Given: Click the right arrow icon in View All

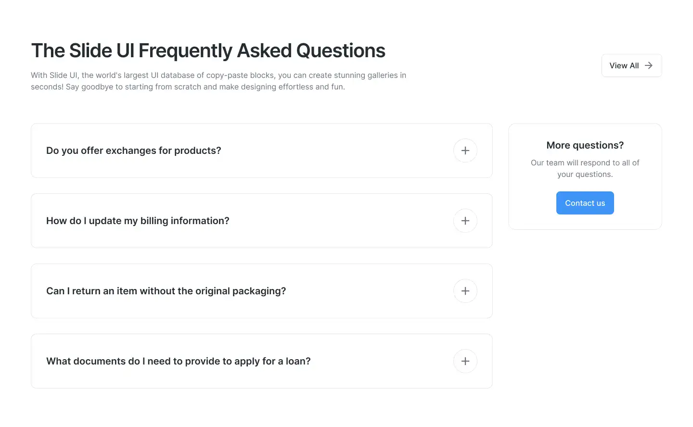Looking at the screenshot, I should (x=649, y=65).
